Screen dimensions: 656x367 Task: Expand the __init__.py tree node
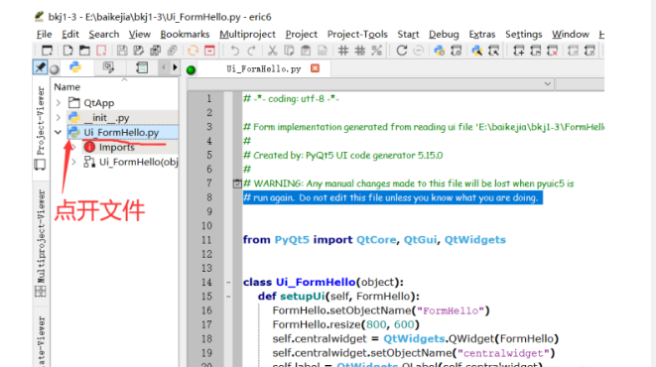[59, 117]
